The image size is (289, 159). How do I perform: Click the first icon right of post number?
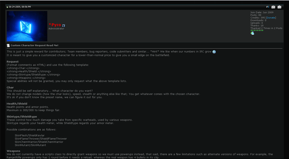273,7
